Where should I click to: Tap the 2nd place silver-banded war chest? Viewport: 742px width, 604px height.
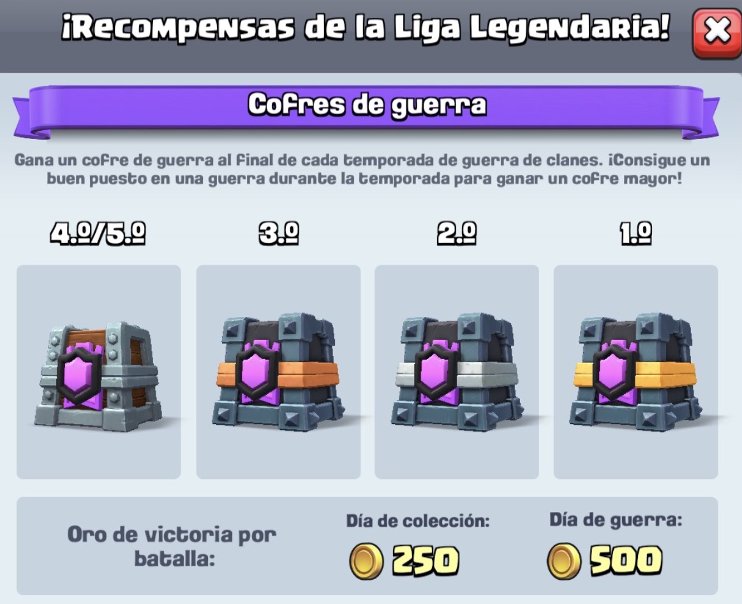[457, 371]
